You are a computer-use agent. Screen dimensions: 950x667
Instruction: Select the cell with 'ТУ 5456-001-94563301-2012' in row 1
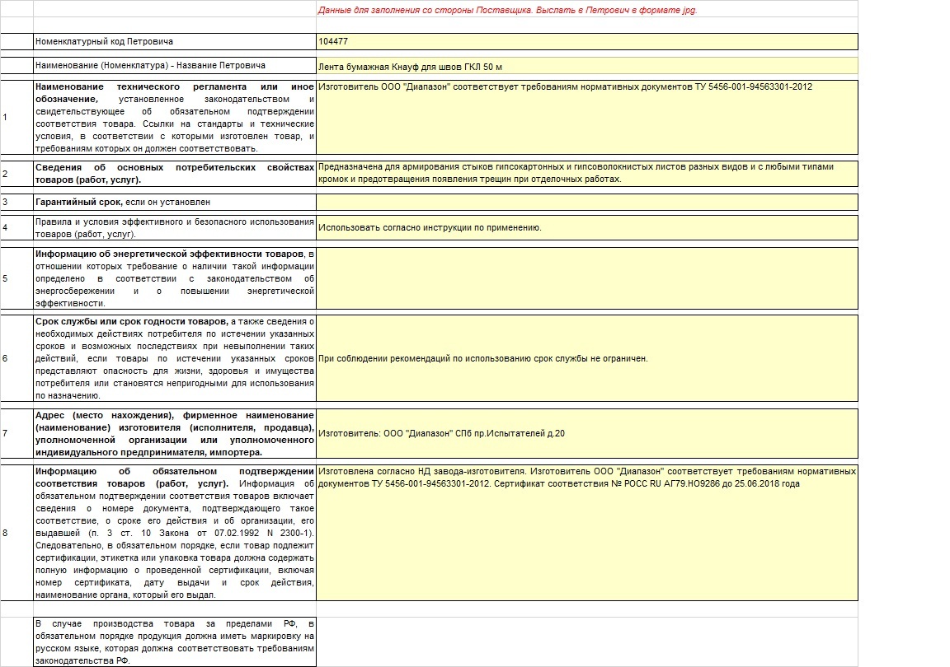[586, 118]
